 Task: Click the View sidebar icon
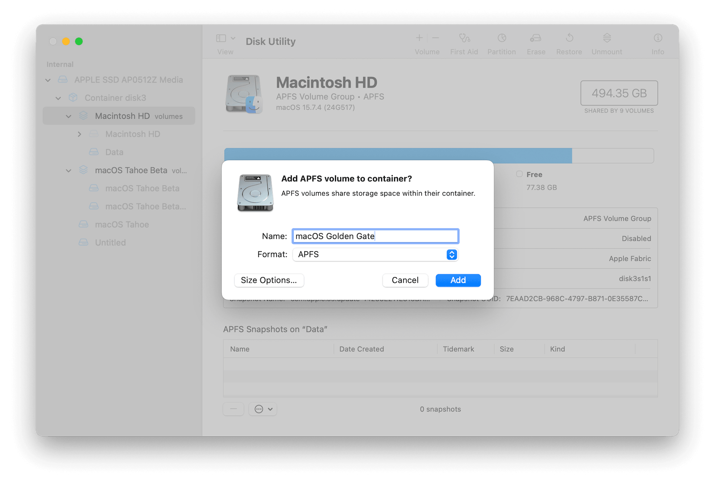tap(221, 38)
